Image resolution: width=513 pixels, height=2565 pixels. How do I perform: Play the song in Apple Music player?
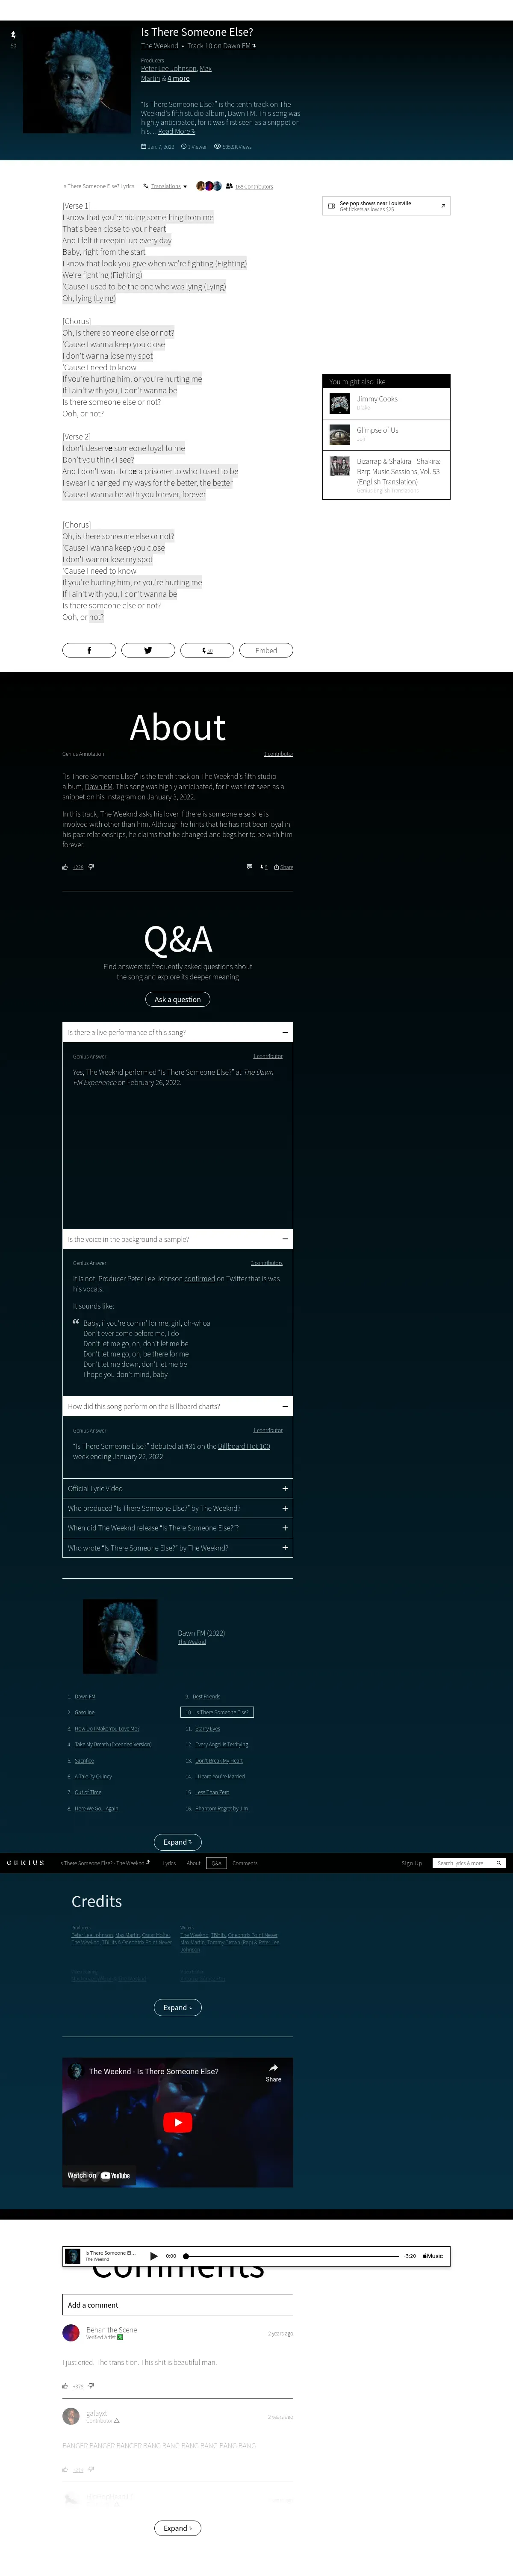click(153, 2255)
